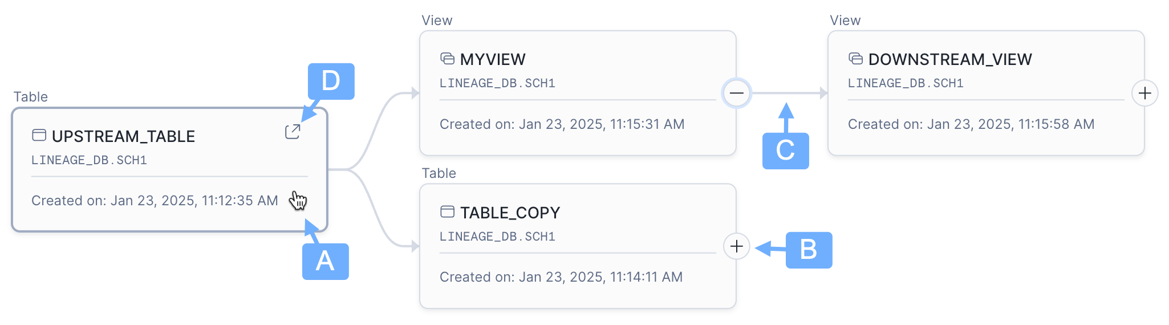Viewport: 1169px width, 325px height.
Task: Select the UPSTREAM_TABLE node title
Action: click(x=123, y=136)
